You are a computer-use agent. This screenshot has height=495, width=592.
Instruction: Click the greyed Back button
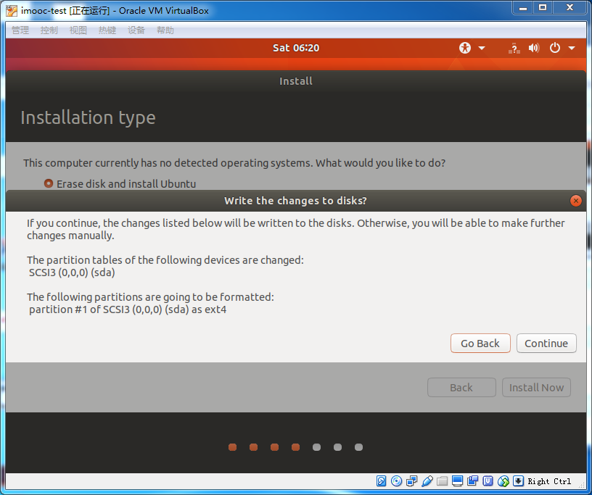461,388
